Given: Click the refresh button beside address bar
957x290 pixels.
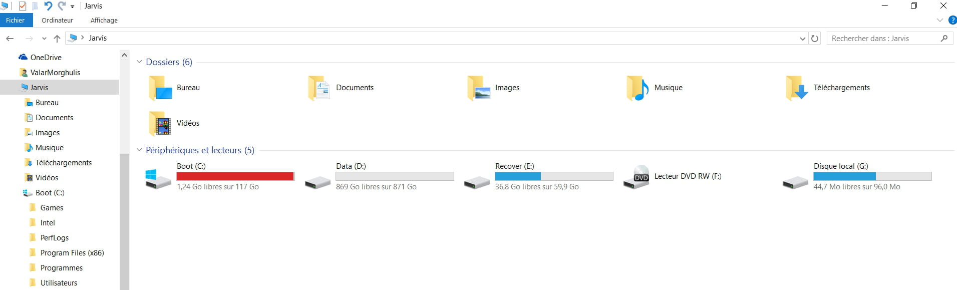Looking at the screenshot, I should tap(815, 38).
